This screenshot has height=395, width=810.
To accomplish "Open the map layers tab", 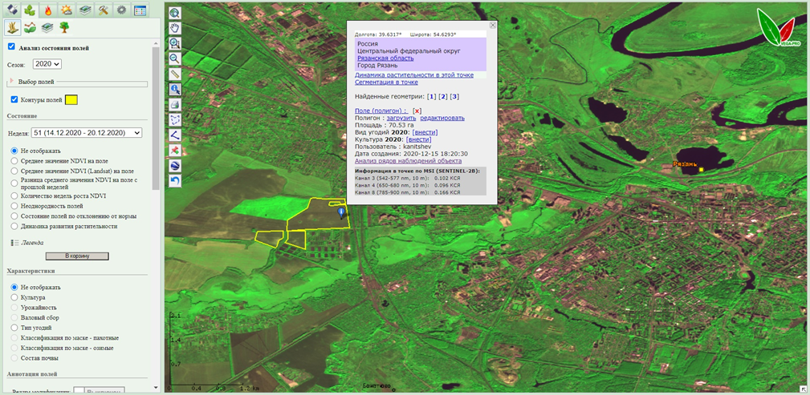I will point(85,10).
